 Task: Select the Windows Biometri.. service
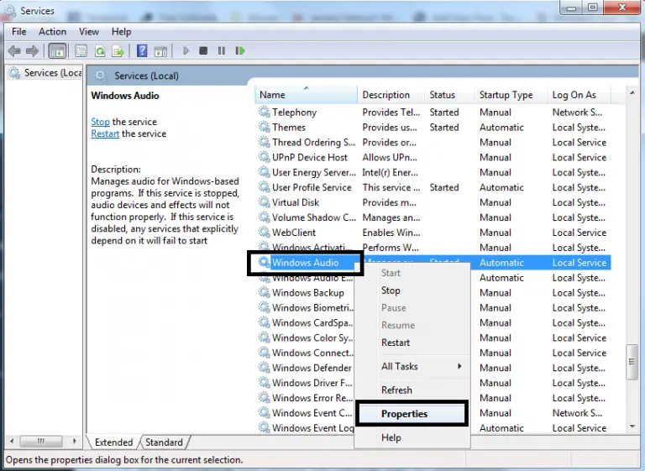point(312,307)
